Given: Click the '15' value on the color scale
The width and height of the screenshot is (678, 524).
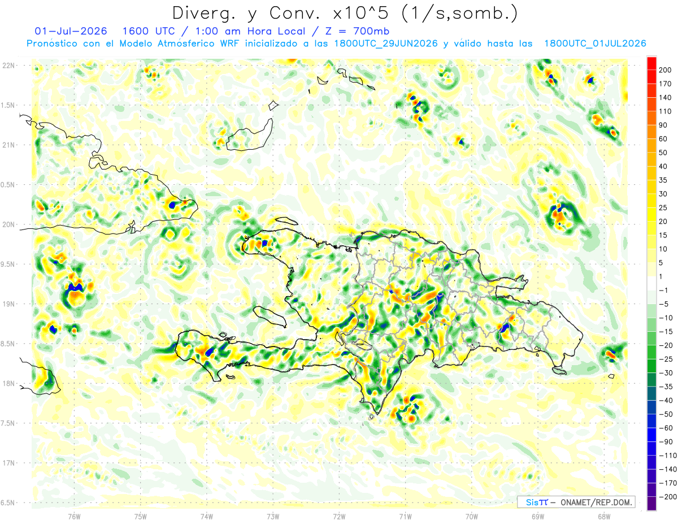Looking at the screenshot, I should tap(663, 235).
